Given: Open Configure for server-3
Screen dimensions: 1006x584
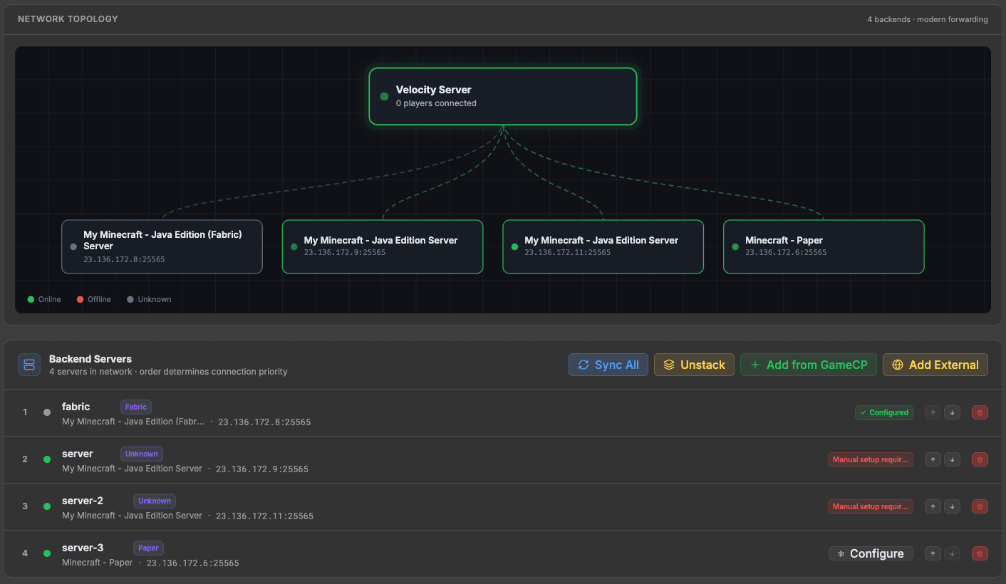Looking at the screenshot, I should click(871, 553).
